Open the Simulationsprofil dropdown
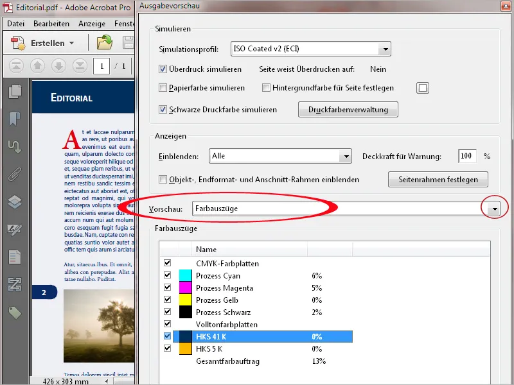514x385 pixels. click(x=385, y=49)
